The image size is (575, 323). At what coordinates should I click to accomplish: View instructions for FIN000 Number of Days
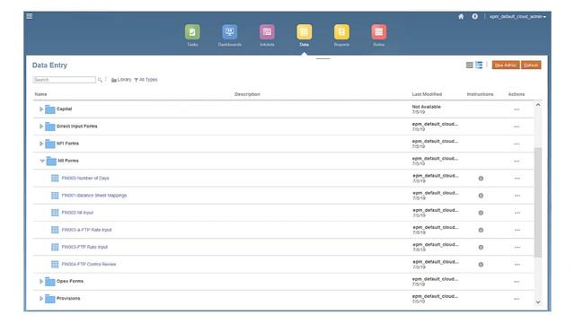coord(481,179)
